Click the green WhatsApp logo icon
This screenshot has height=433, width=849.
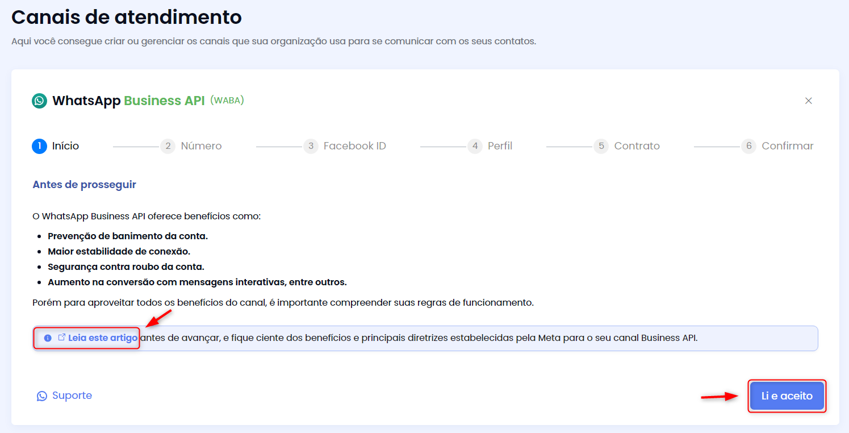(x=39, y=101)
